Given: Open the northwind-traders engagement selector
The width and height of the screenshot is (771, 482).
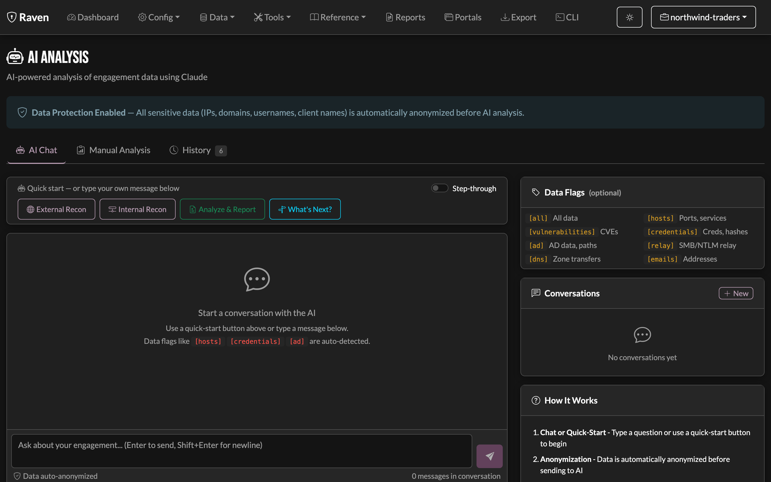Looking at the screenshot, I should [x=703, y=17].
